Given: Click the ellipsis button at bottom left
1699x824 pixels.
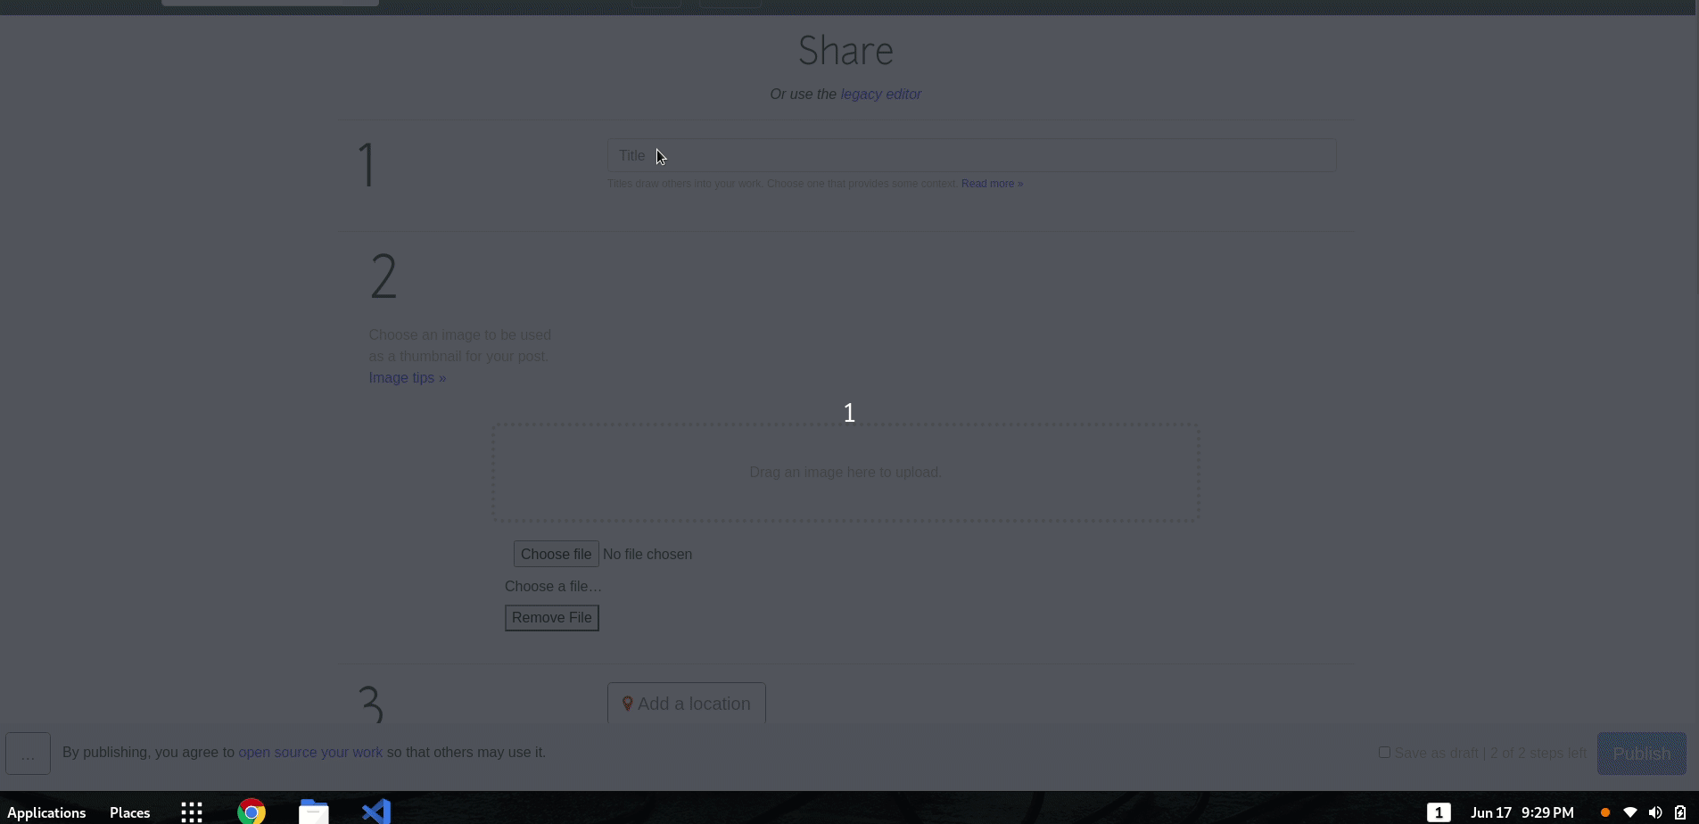Looking at the screenshot, I should coord(28,754).
